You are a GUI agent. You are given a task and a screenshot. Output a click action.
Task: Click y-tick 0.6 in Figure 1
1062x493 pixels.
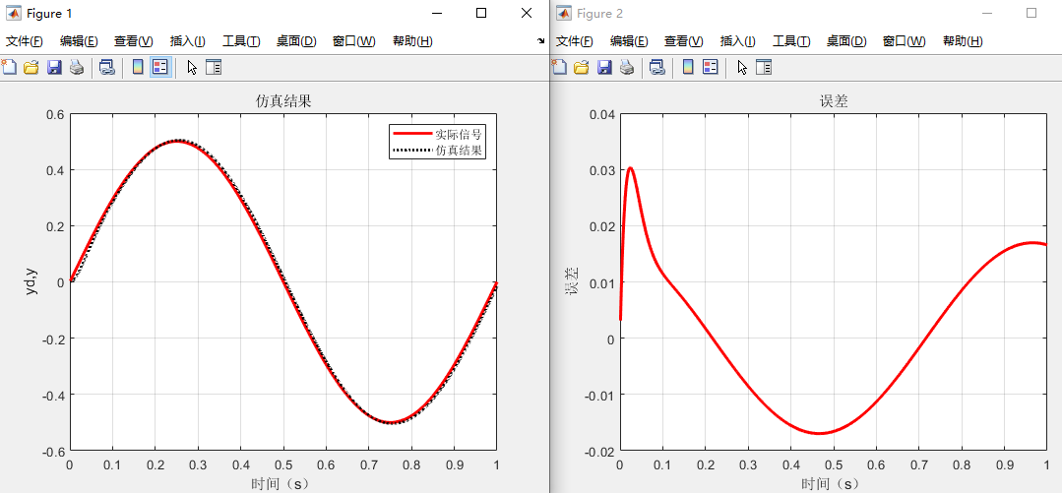tap(55, 114)
